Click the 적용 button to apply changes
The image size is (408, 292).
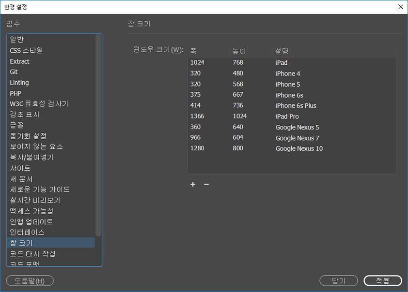click(x=383, y=280)
